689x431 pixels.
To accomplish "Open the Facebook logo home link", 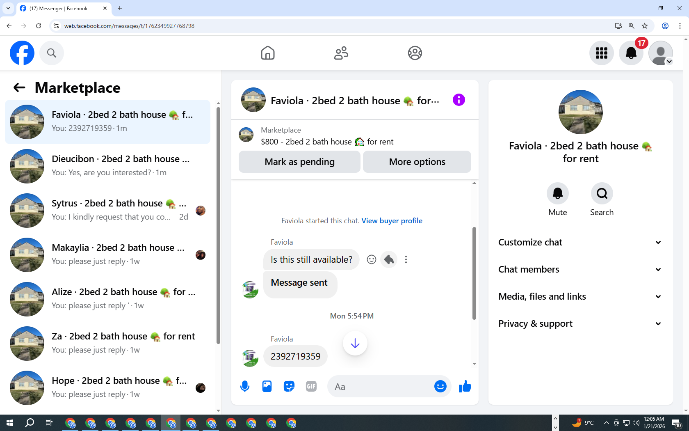I will pos(22,53).
